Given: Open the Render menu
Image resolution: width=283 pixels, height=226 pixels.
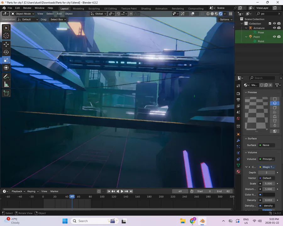Looking at the screenshot, I should (x=27, y=8).
